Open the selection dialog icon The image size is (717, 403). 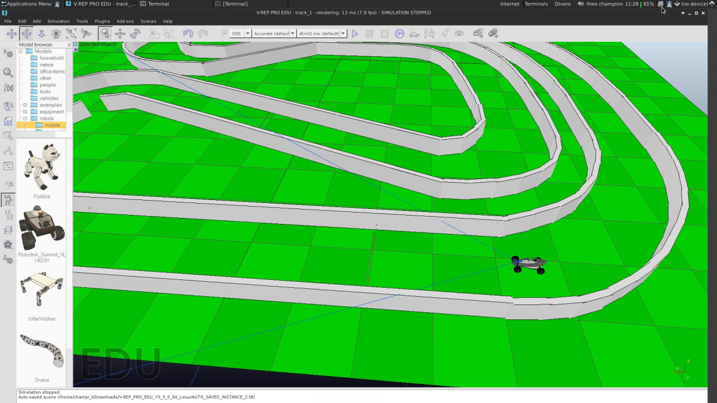click(x=8, y=166)
